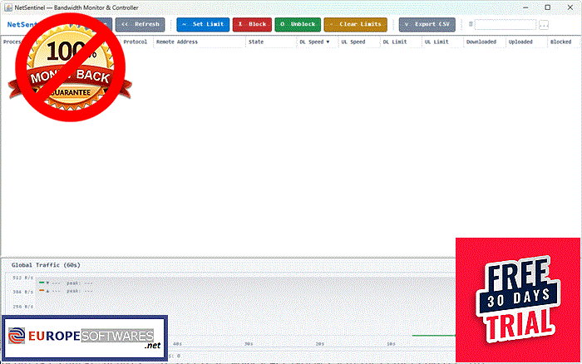Click the search icon left of filter field
The image size is (582, 364).
point(471,24)
